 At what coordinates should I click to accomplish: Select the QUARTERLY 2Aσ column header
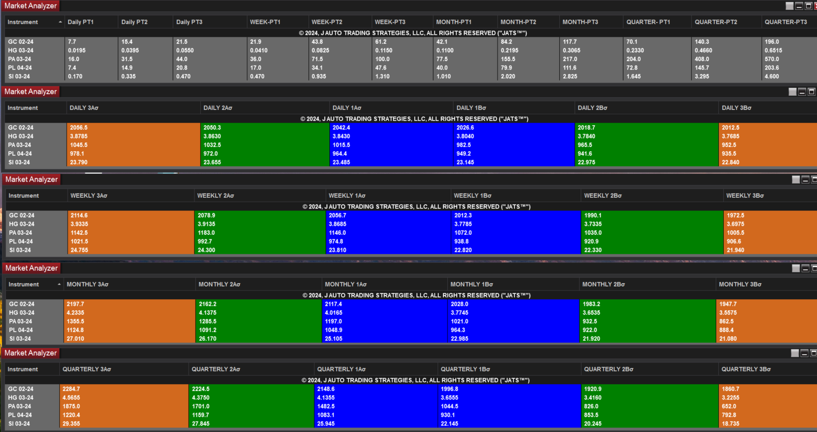(251, 369)
